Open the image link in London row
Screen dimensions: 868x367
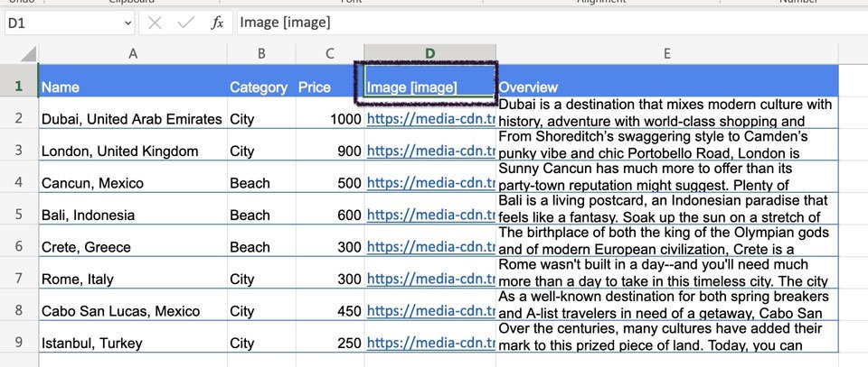pos(430,151)
